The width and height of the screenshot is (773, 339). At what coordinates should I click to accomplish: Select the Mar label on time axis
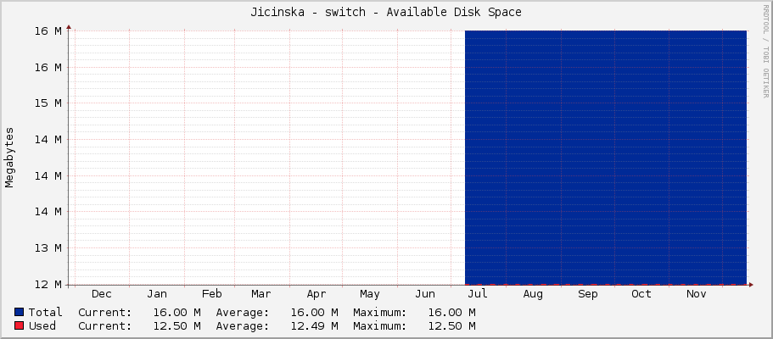coord(261,294)
